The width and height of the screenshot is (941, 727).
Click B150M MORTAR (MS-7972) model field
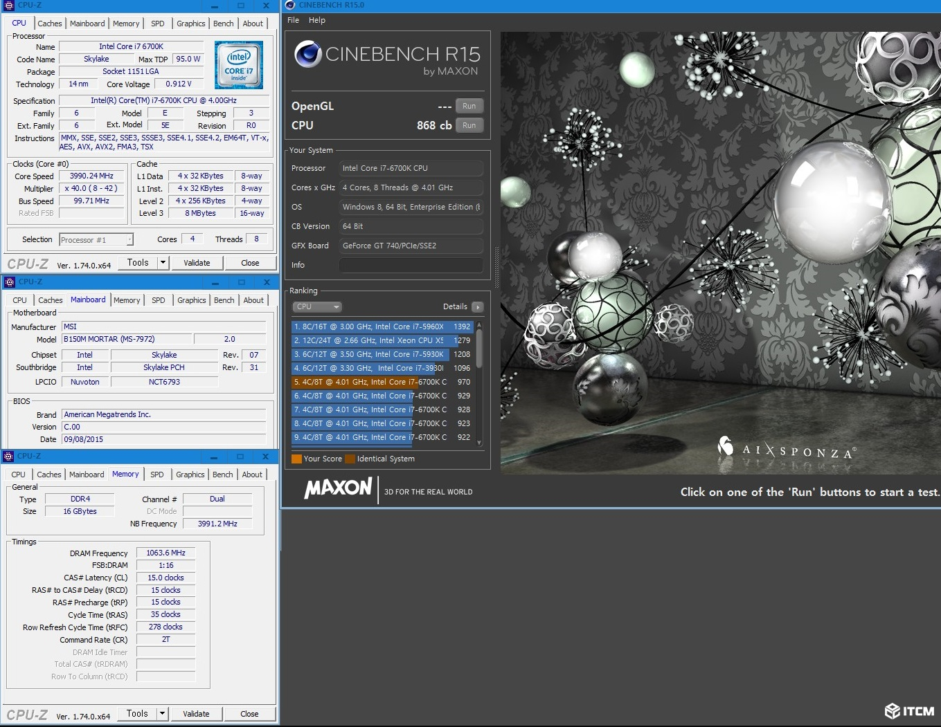pyautogui.click(x=127, y=339)
